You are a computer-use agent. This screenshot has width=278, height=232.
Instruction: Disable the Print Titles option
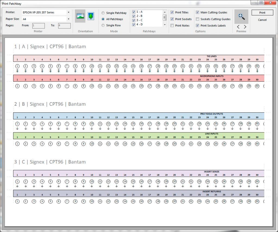click(172, 12)
